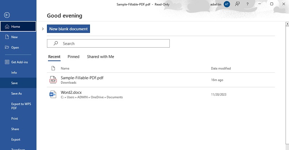
Task: Click the Word document icon for Word2.docx
Action: point(53,94)
